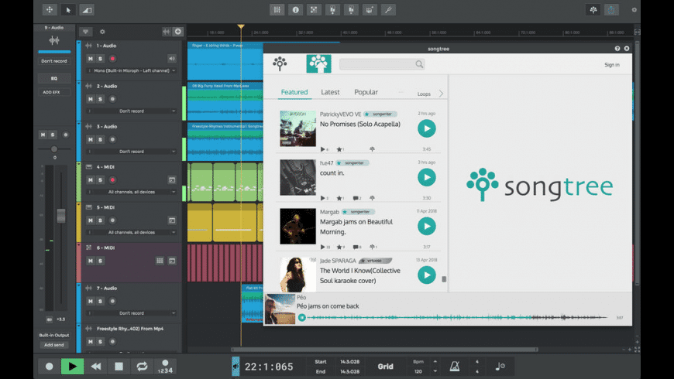Mute track 6 - MIDI
Image resolution: width=674 pixels, height=379 pixels.
[91, 261]
